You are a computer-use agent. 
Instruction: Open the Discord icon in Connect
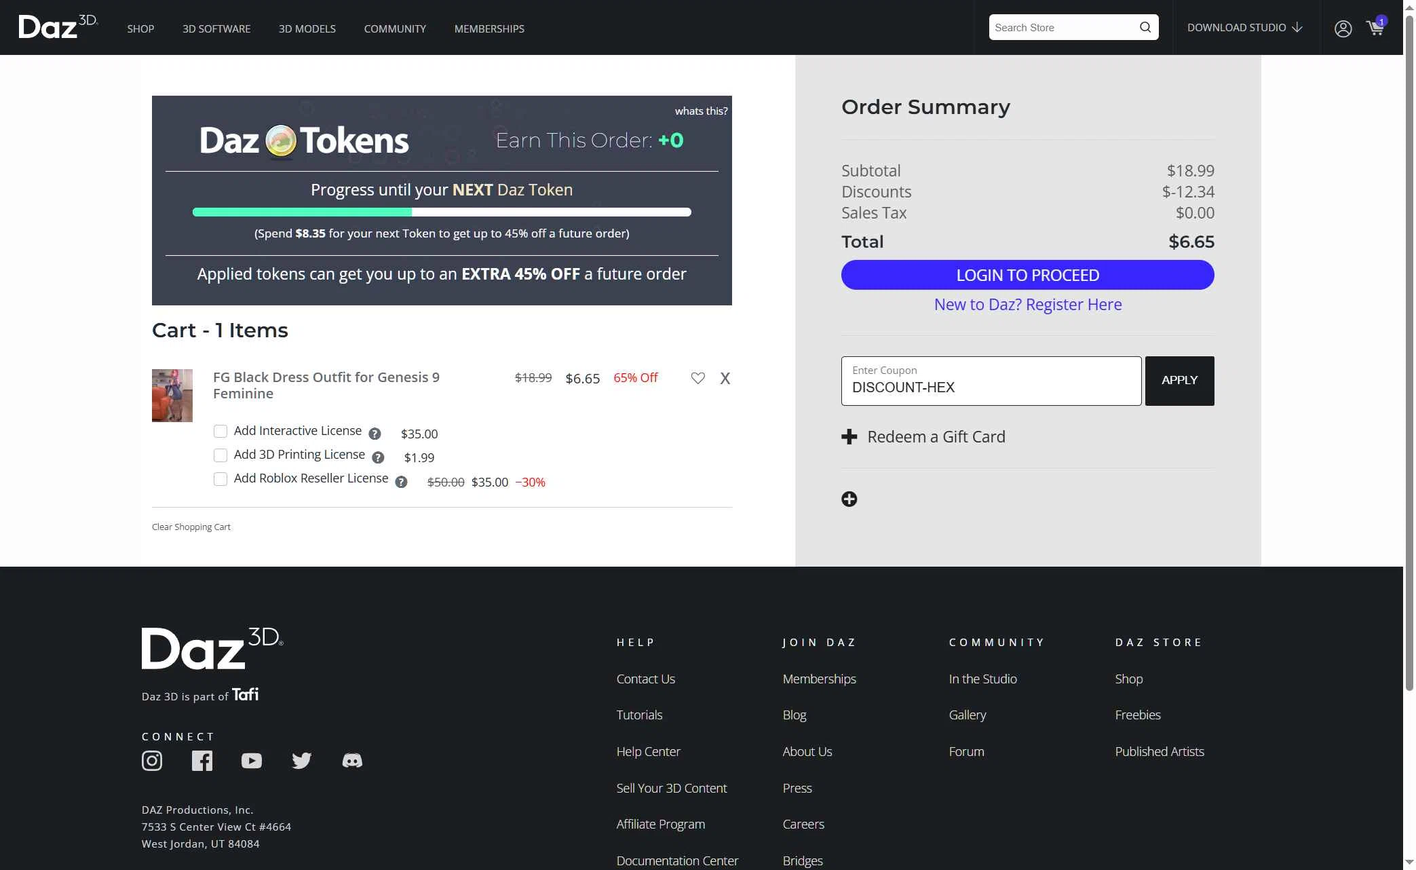352,761
